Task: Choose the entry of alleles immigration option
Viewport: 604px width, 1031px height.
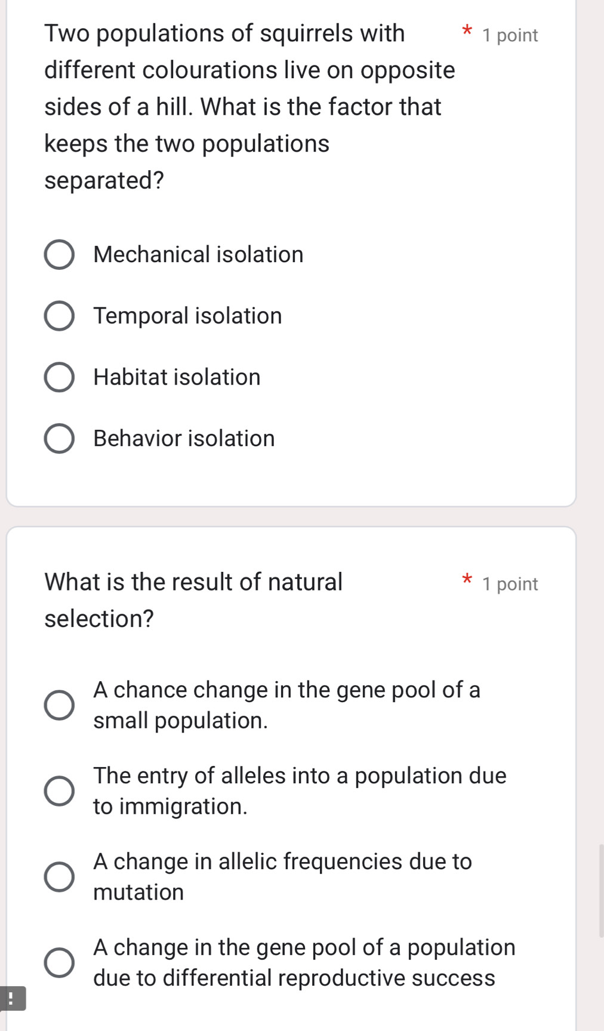Action: (x=60, y=790)
